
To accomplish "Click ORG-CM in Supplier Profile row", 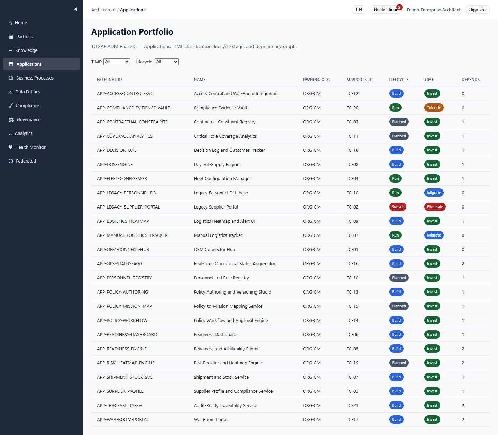I will click(x=312, y=391).
